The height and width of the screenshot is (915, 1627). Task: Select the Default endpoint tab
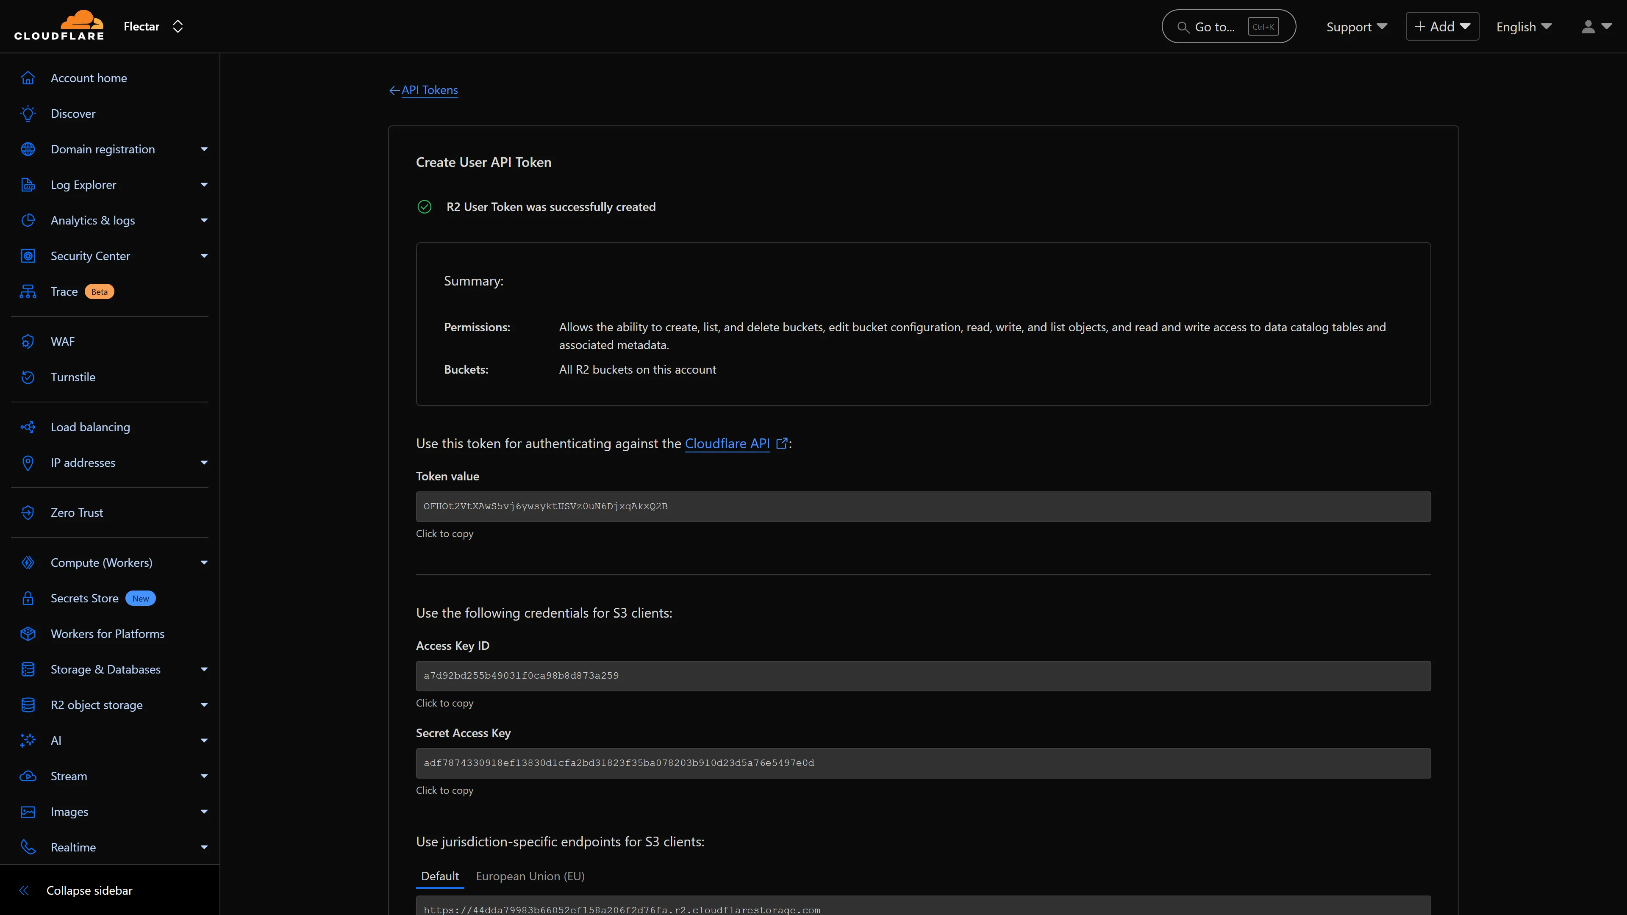pos(440,876)
